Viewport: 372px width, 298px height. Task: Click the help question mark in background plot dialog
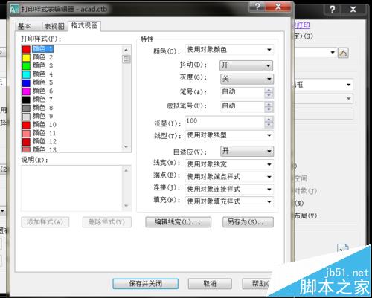(332, 10)
